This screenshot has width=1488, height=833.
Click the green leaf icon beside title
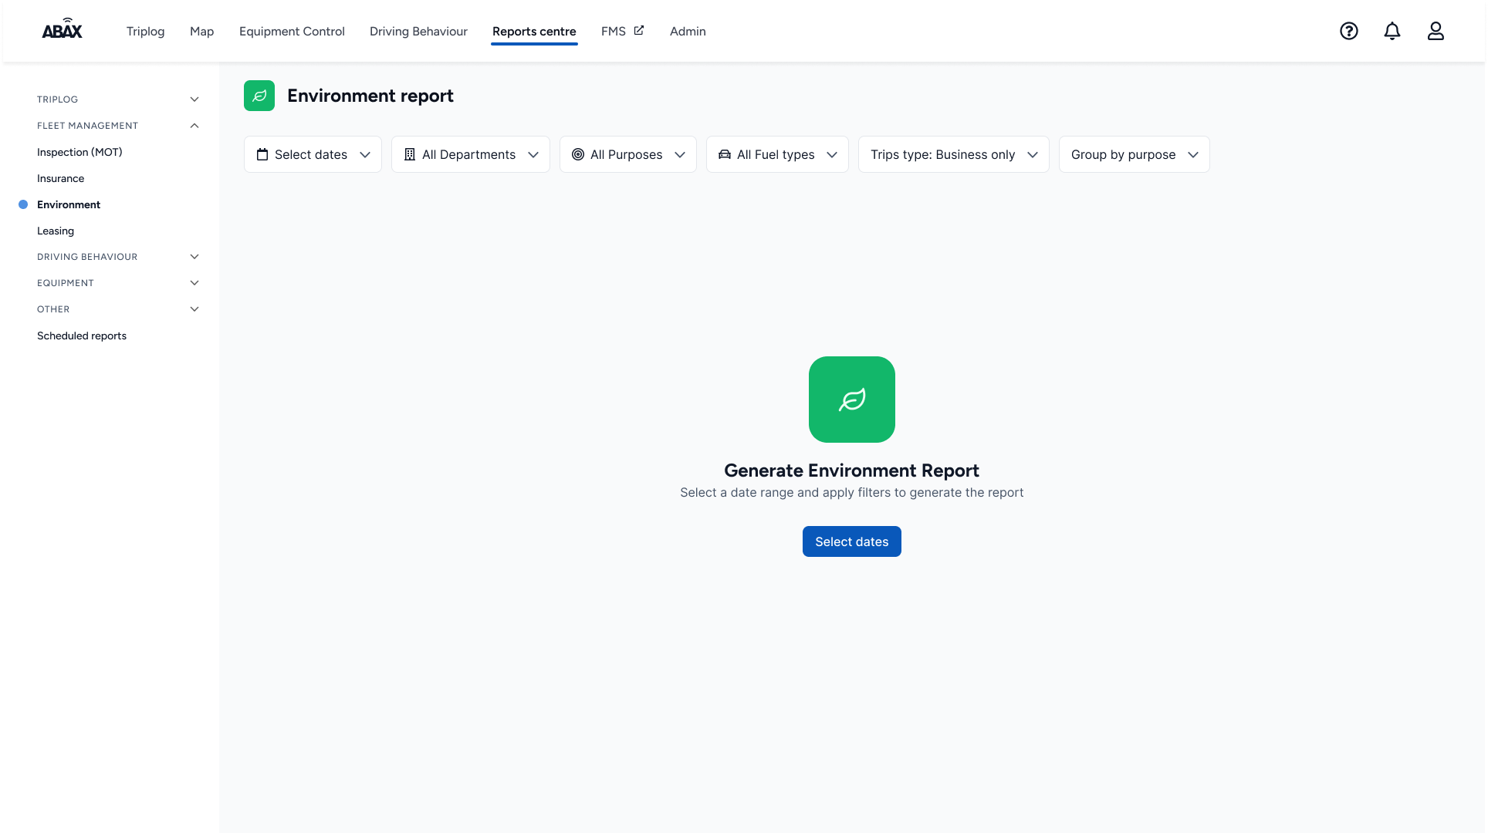[x=259, y=96]
